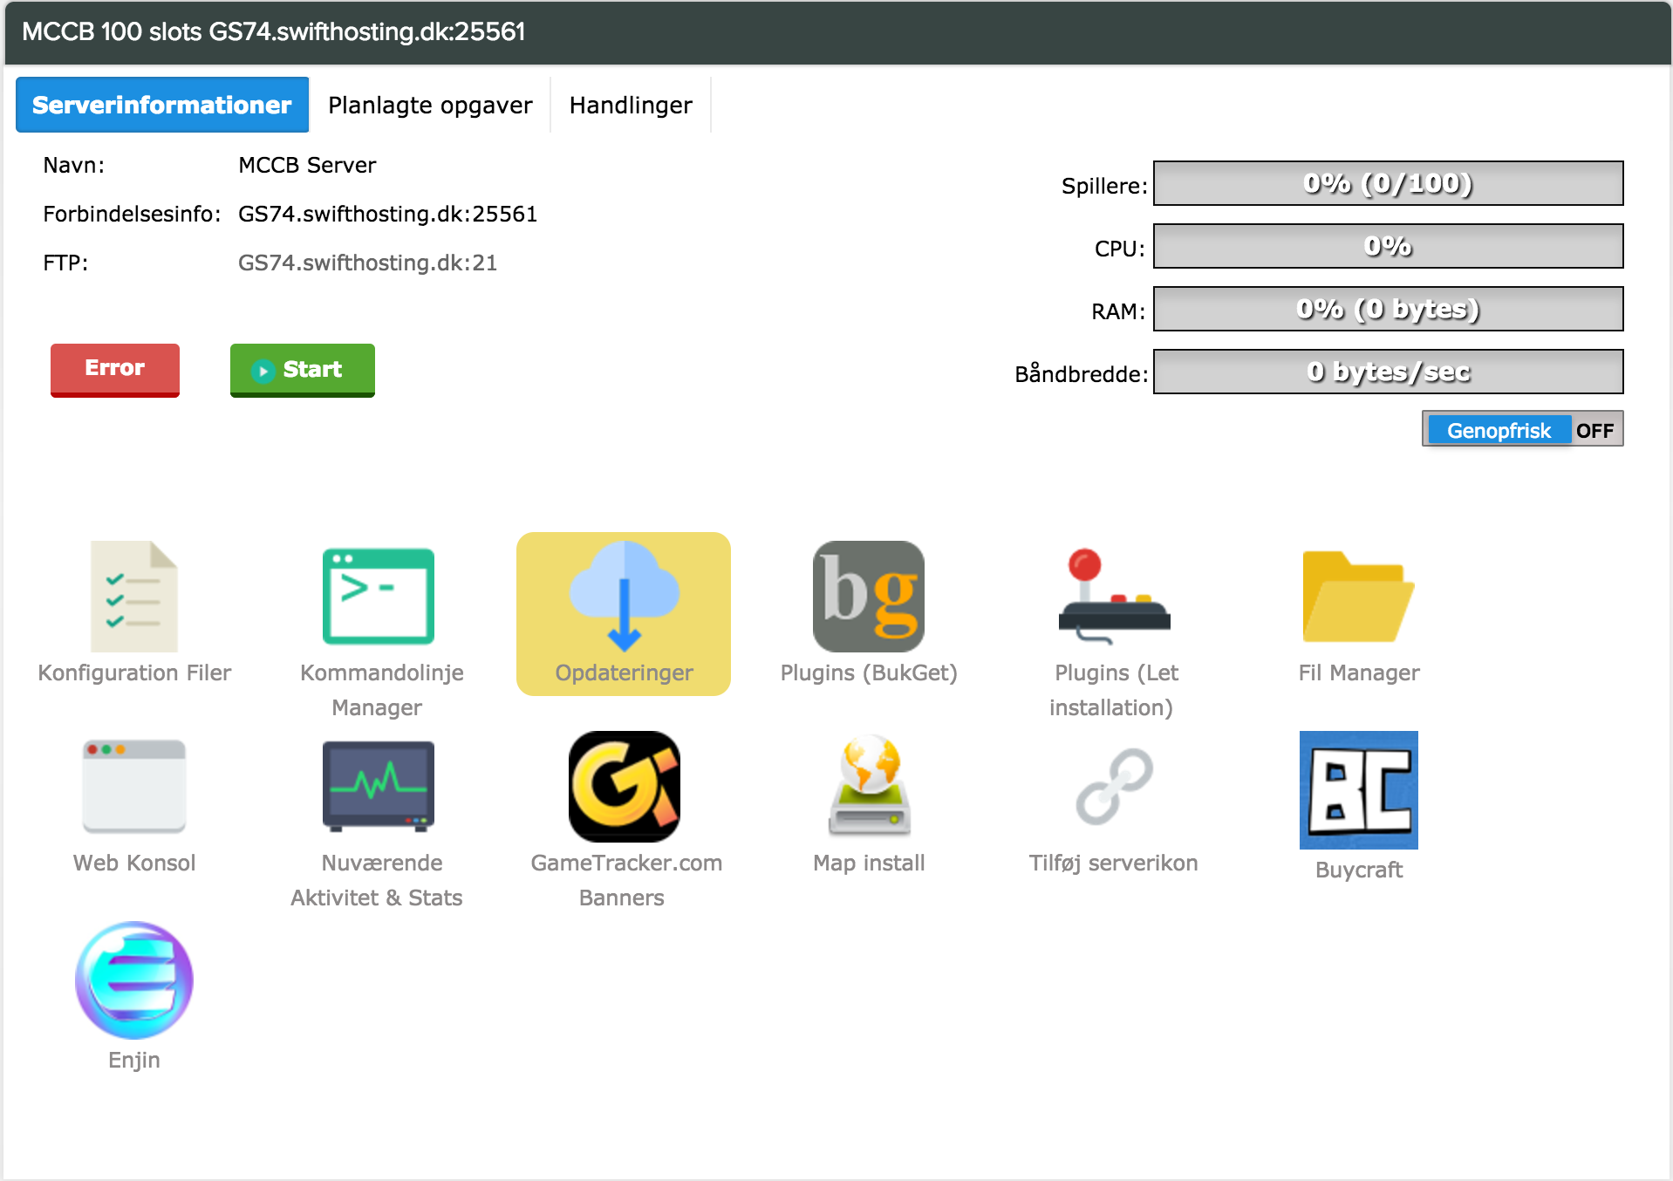The image size is (1673, 1181).
Task: Open the Opdateringer cloud download icon
Action: [624, 597]
